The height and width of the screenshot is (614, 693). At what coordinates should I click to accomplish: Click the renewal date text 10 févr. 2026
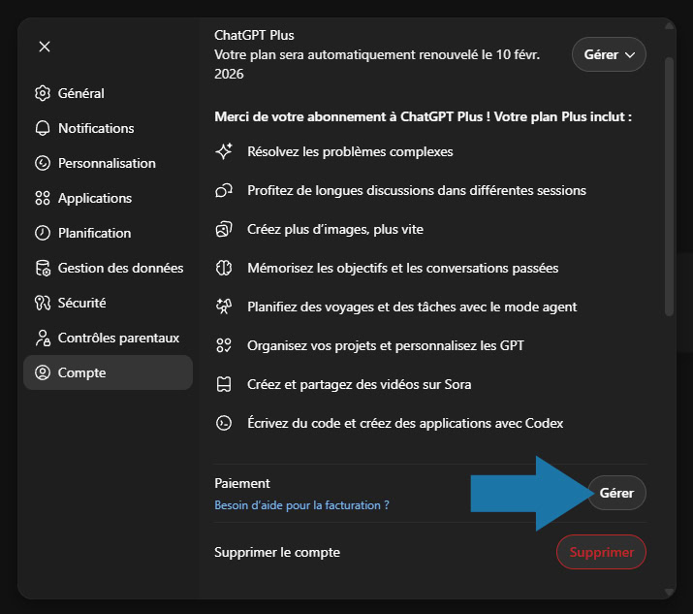(377, 64)
